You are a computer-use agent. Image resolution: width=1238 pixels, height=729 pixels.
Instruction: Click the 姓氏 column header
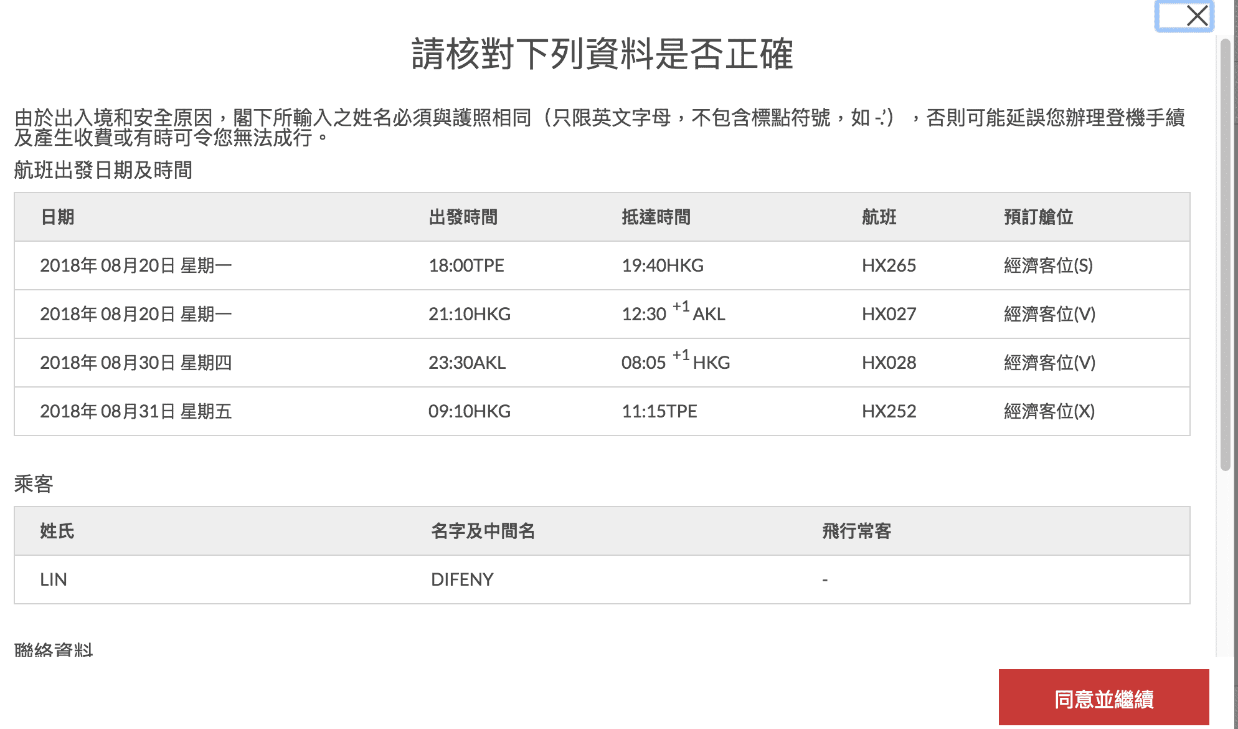tap(57, 531)
